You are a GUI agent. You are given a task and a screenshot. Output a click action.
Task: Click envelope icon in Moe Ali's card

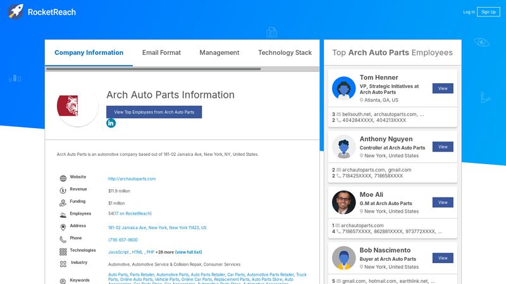click(338, 225)
